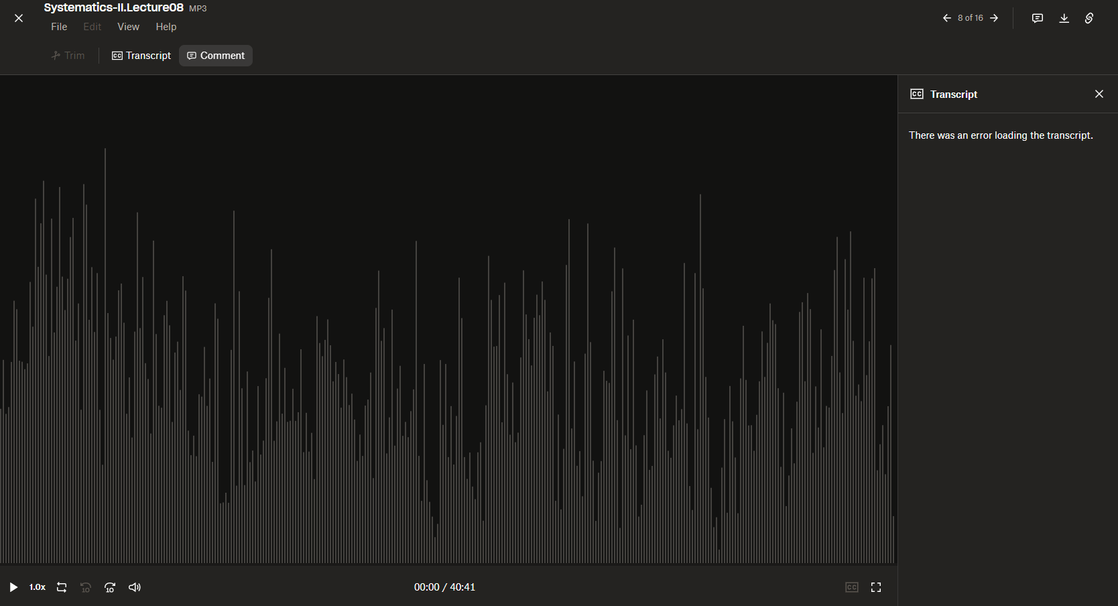Screen dimensions: 1118x606
Task: Open the File menu
Action: (59, 27)
